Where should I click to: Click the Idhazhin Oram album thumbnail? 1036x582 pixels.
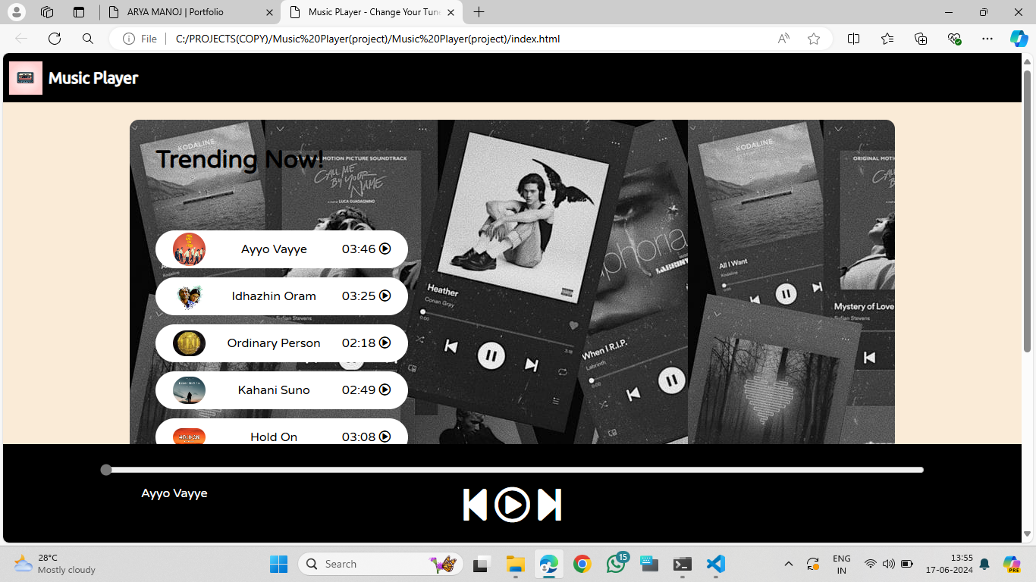tap(189, 296)
